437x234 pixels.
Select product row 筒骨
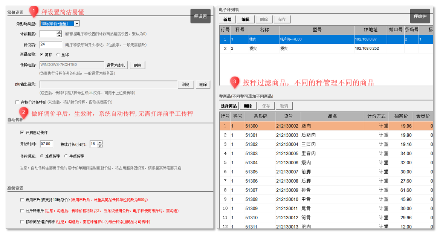click(x=326, y=218)
